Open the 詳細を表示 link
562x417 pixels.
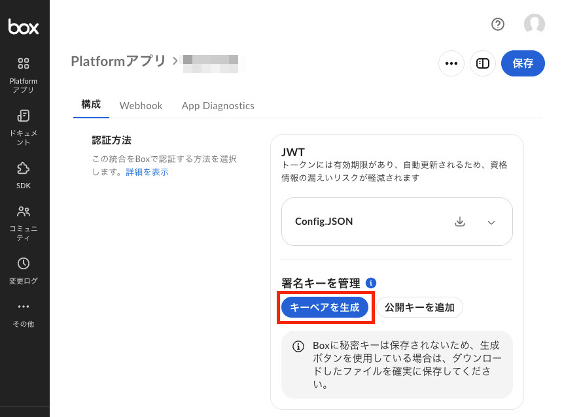point(147,172)
